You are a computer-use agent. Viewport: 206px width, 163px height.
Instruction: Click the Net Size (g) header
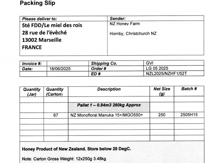click(162, 91)
